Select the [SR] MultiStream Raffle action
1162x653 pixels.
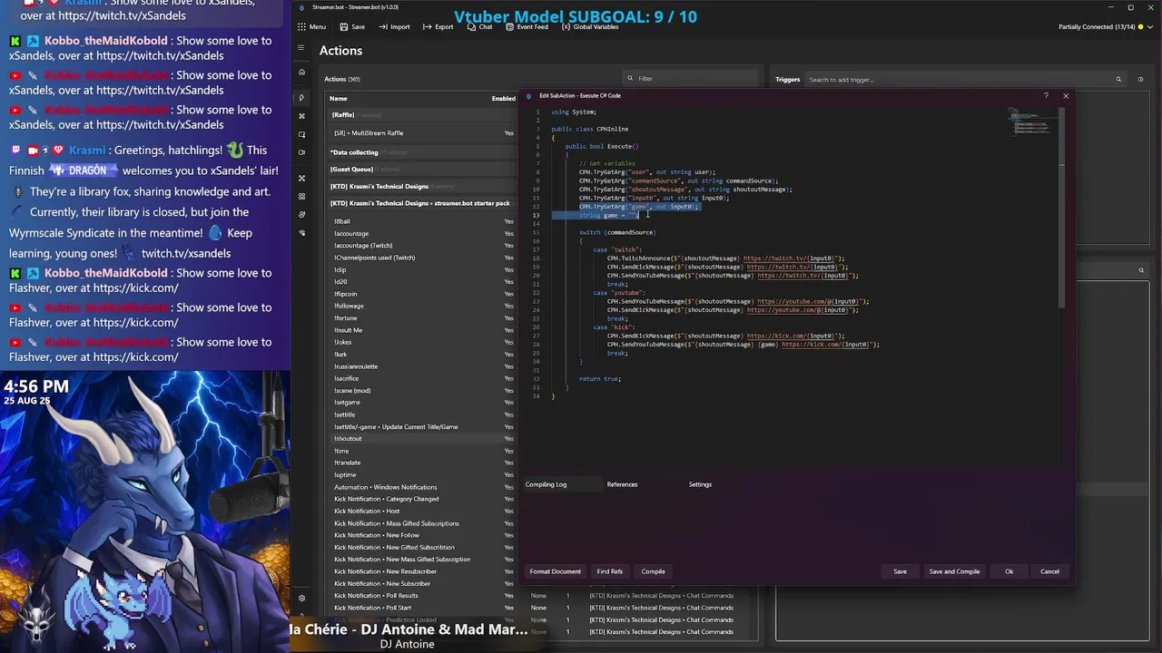[422, 133]
